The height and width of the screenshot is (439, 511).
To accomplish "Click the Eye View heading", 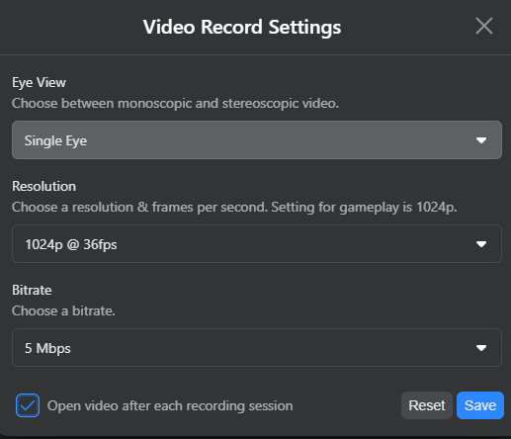I will click(x=39, y=82).
